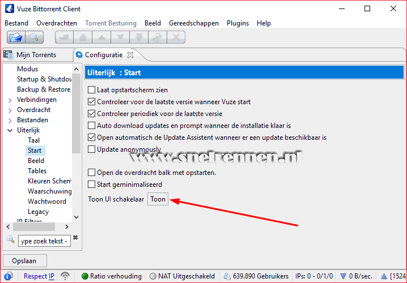Open the Gereedschappen menu
The width and height of the screenshot is (407, 283).
pyautogui.click(x=194, y=23)
